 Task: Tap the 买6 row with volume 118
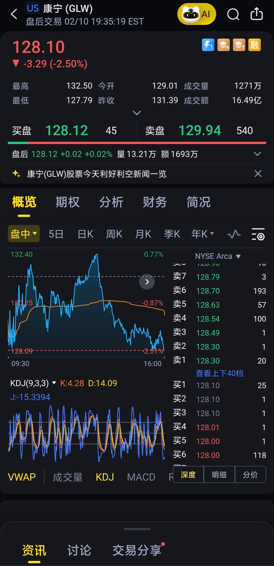219,455
